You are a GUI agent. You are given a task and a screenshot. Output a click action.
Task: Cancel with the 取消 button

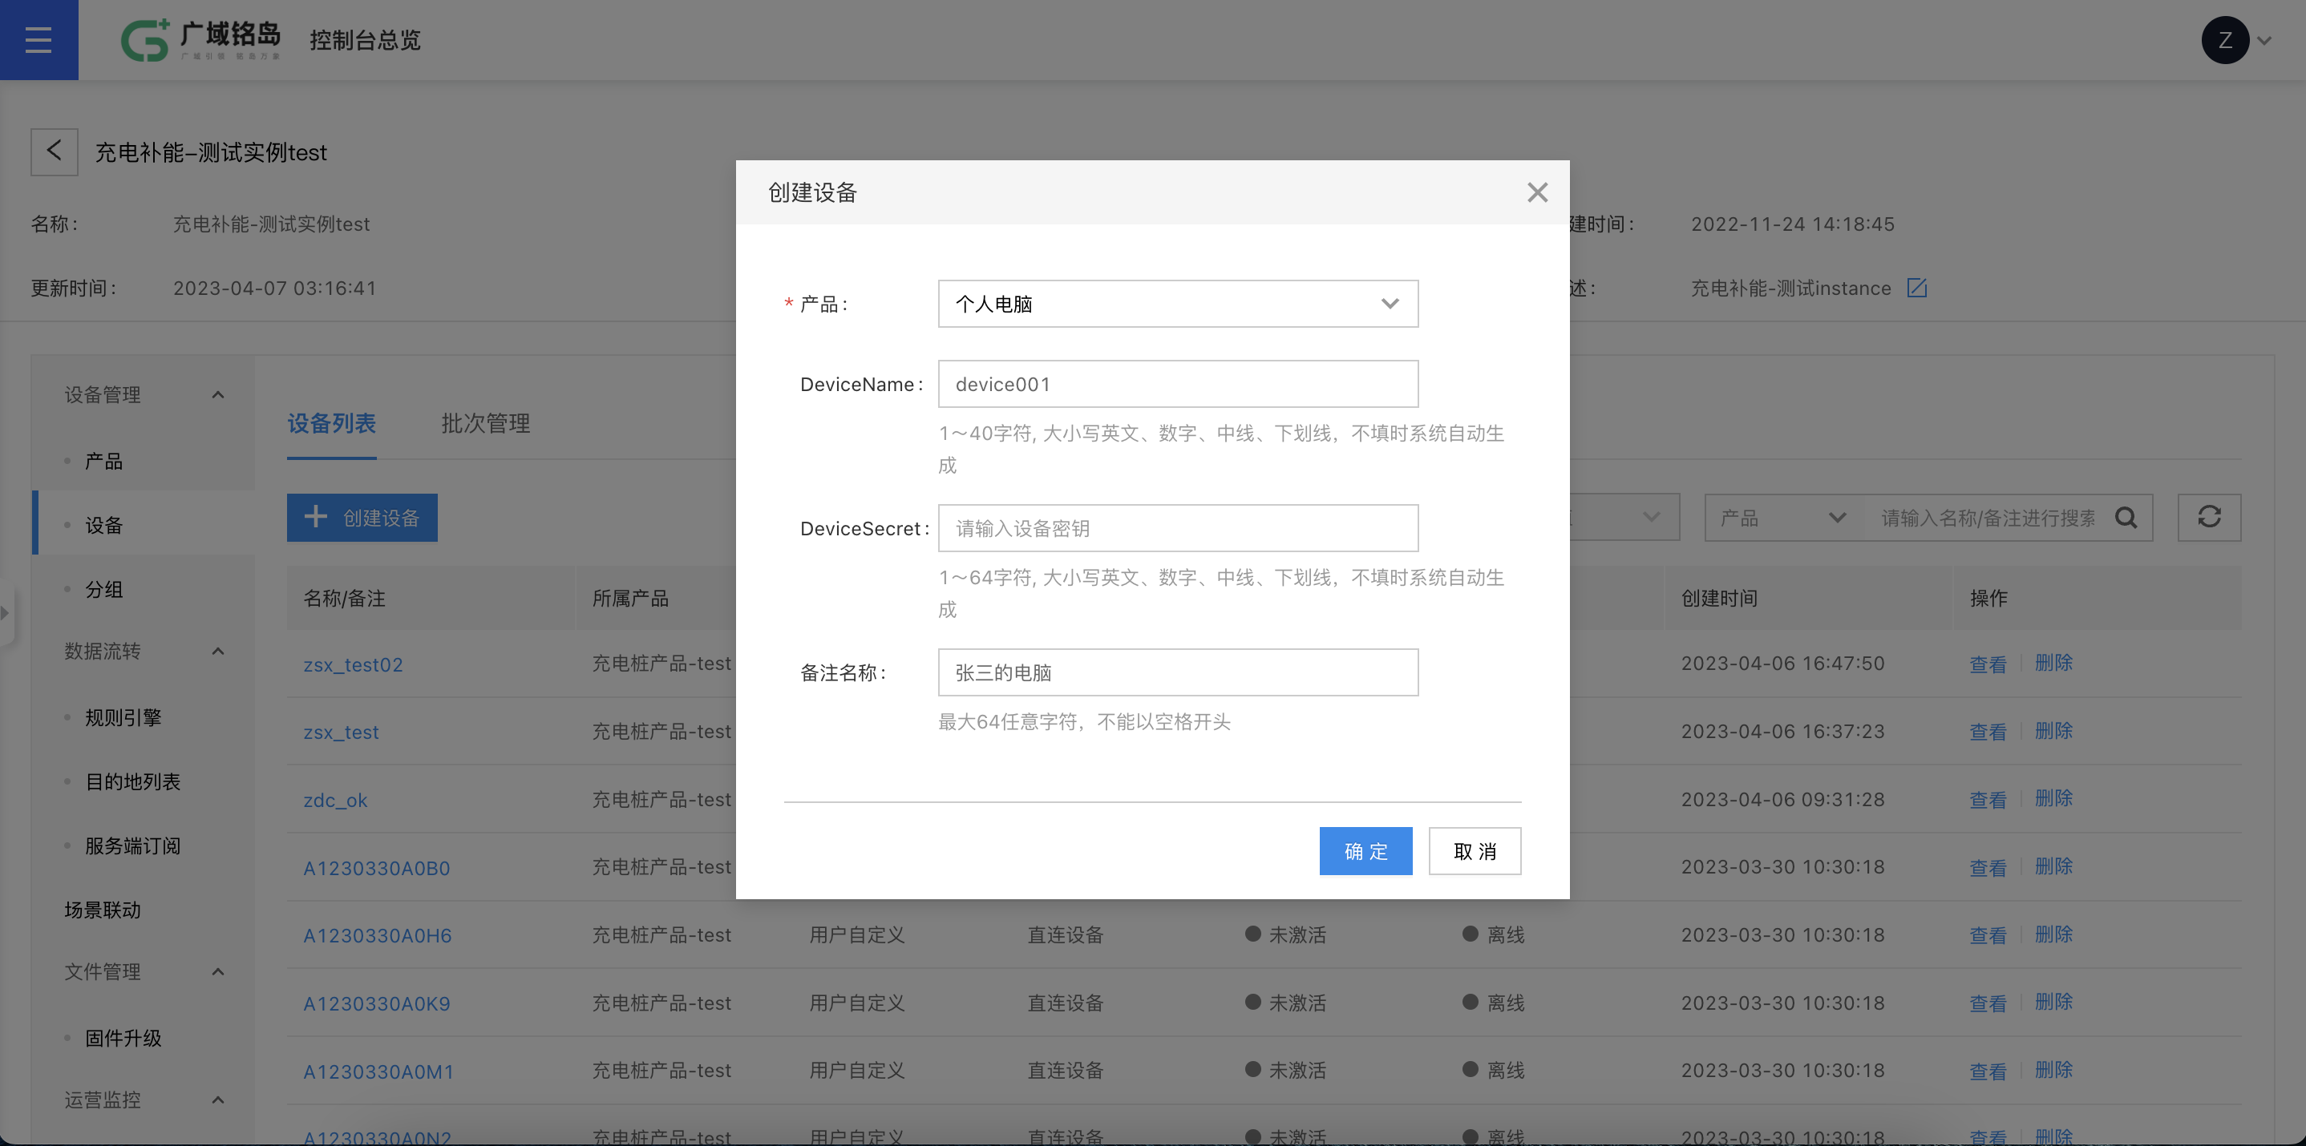point(1475,851)
